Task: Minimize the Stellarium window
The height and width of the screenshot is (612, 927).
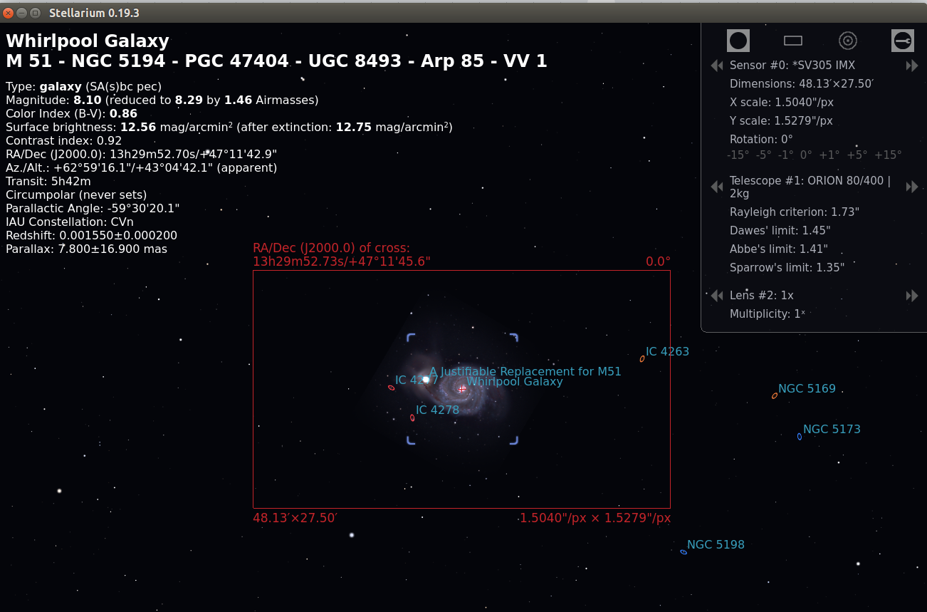Action: [x=22, y=13]
